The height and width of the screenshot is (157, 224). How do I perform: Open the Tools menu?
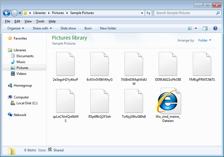tap(40, 21)
